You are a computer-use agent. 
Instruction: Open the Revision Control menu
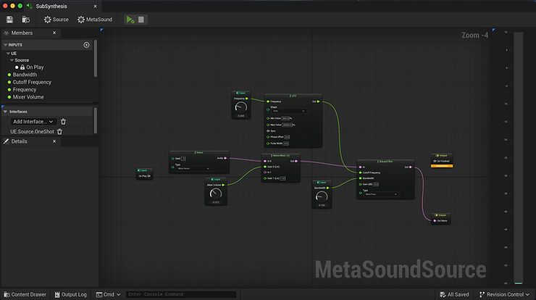point(504,294)
